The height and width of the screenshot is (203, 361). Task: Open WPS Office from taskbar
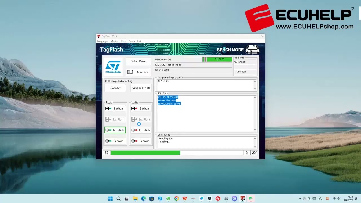(185, 199)
